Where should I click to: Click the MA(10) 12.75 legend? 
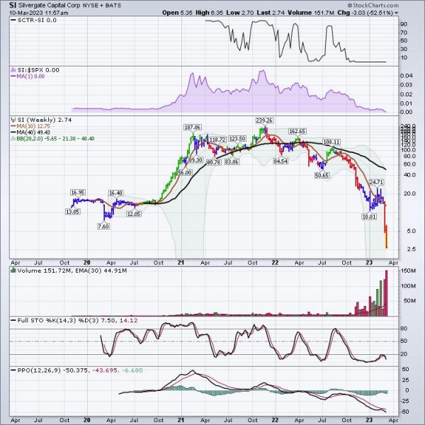tap(30, 126)
